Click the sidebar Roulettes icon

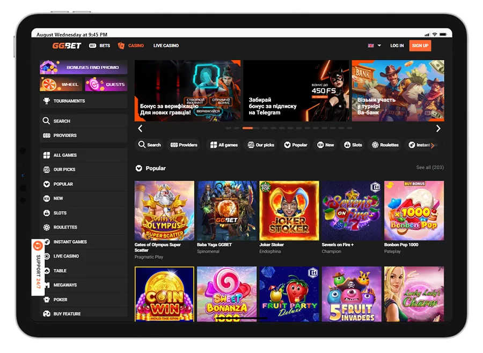coord(47,227)
